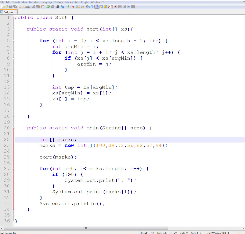Image resolution: width=245 pixels, height=234 pixels.
Task: Click the macro Playback icon
Action: [124, 7]
